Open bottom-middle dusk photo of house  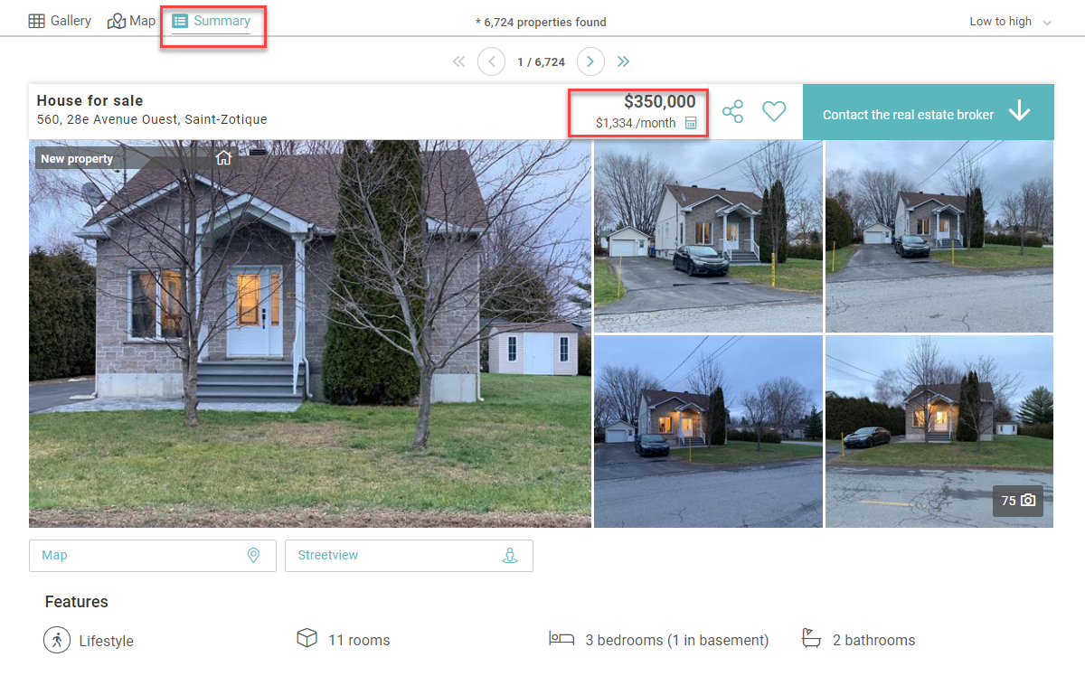708,431
